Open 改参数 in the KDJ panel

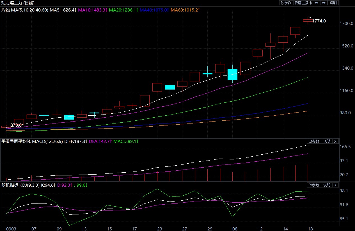tap(314, 185)
